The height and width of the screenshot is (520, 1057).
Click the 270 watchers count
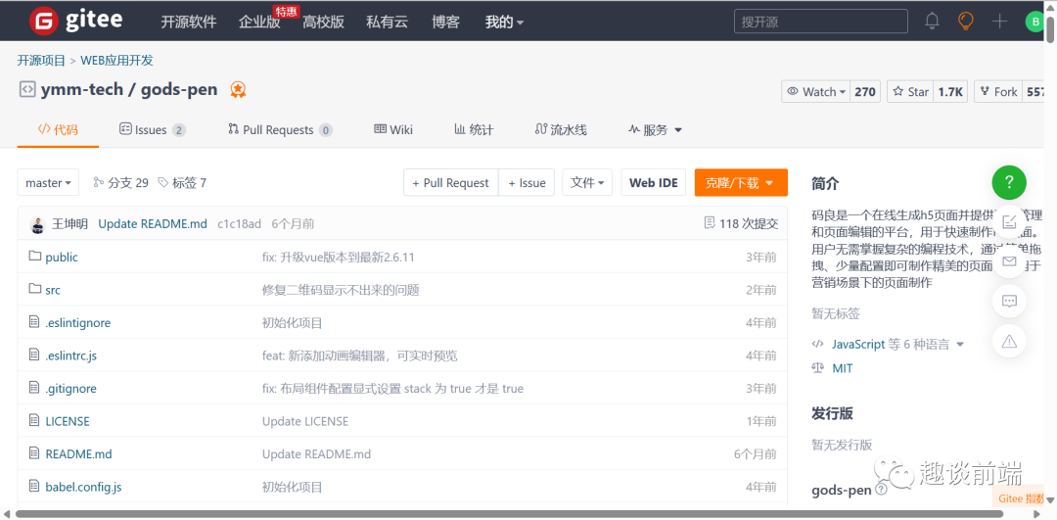(x=865, y=92)
